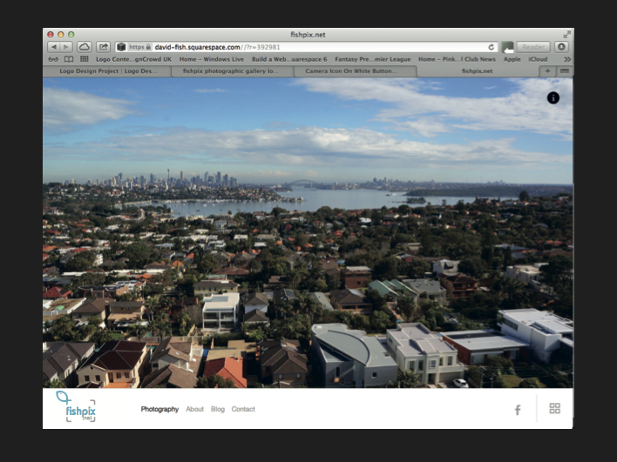Show bookmarks with the open book icon
Viewport: 617px width, 462px height.
point(69,59)
